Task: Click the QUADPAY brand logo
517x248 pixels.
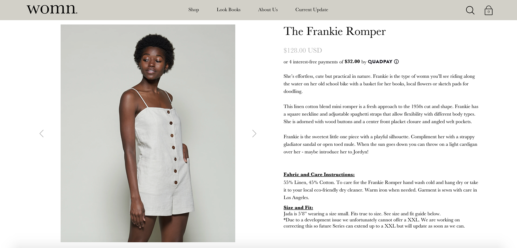Action: point(380,62)
